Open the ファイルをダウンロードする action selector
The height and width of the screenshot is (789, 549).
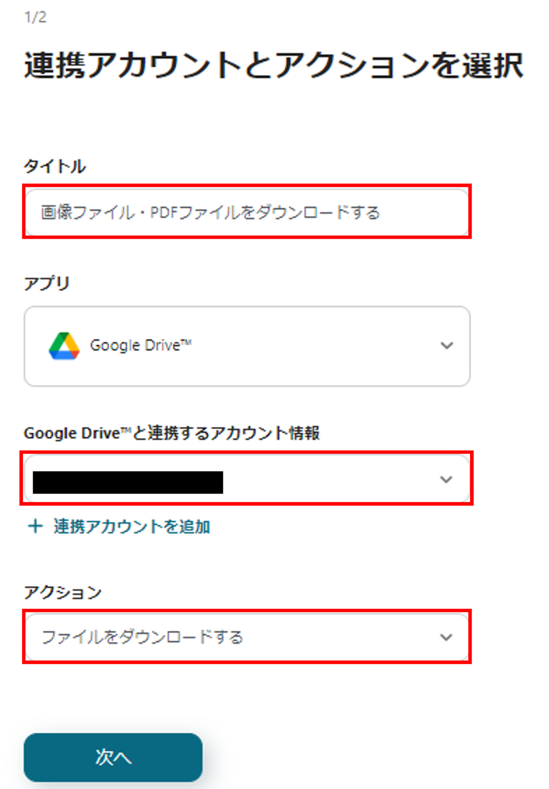(x=247, y=637)
